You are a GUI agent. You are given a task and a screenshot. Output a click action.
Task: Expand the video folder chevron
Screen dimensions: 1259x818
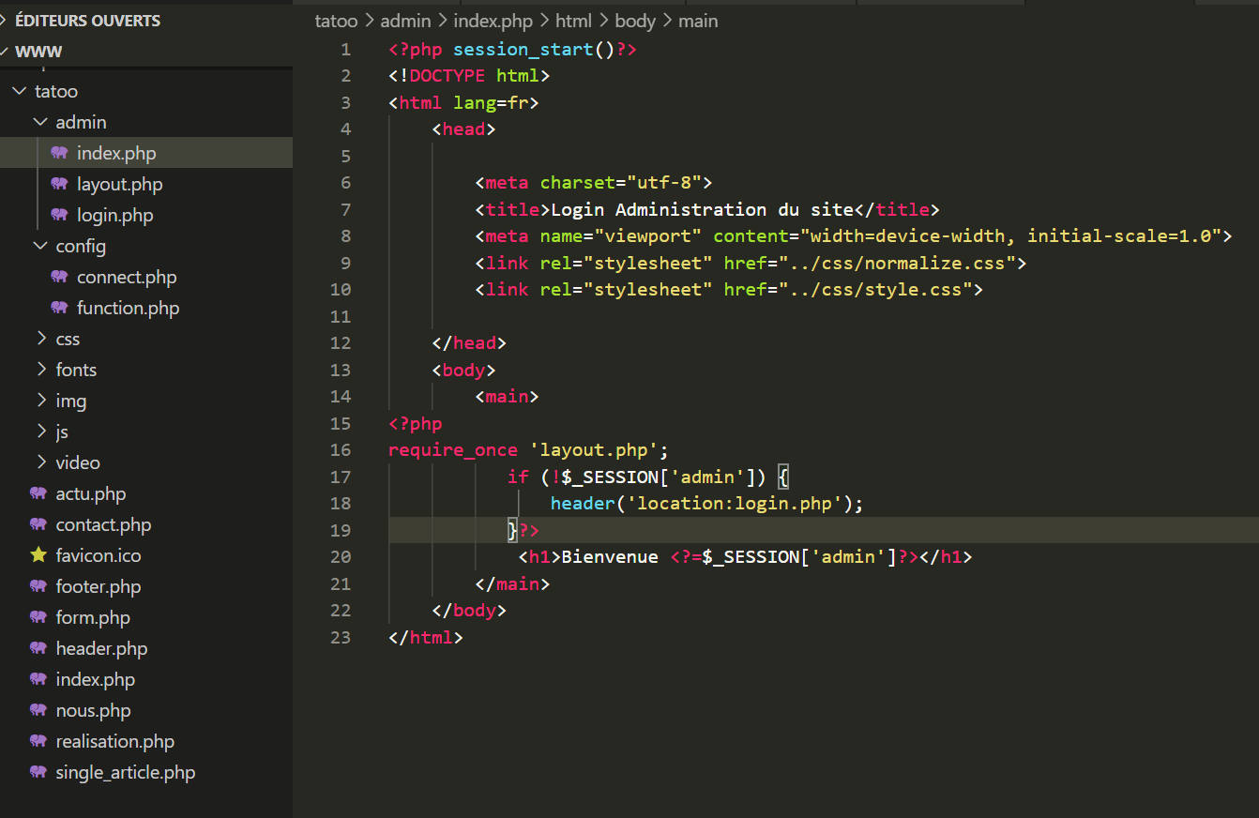[40, 462]
